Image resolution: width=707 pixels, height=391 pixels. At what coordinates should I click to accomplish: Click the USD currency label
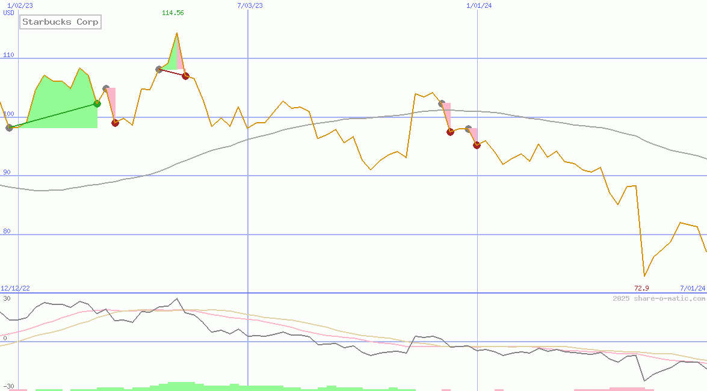coord(9,13)
